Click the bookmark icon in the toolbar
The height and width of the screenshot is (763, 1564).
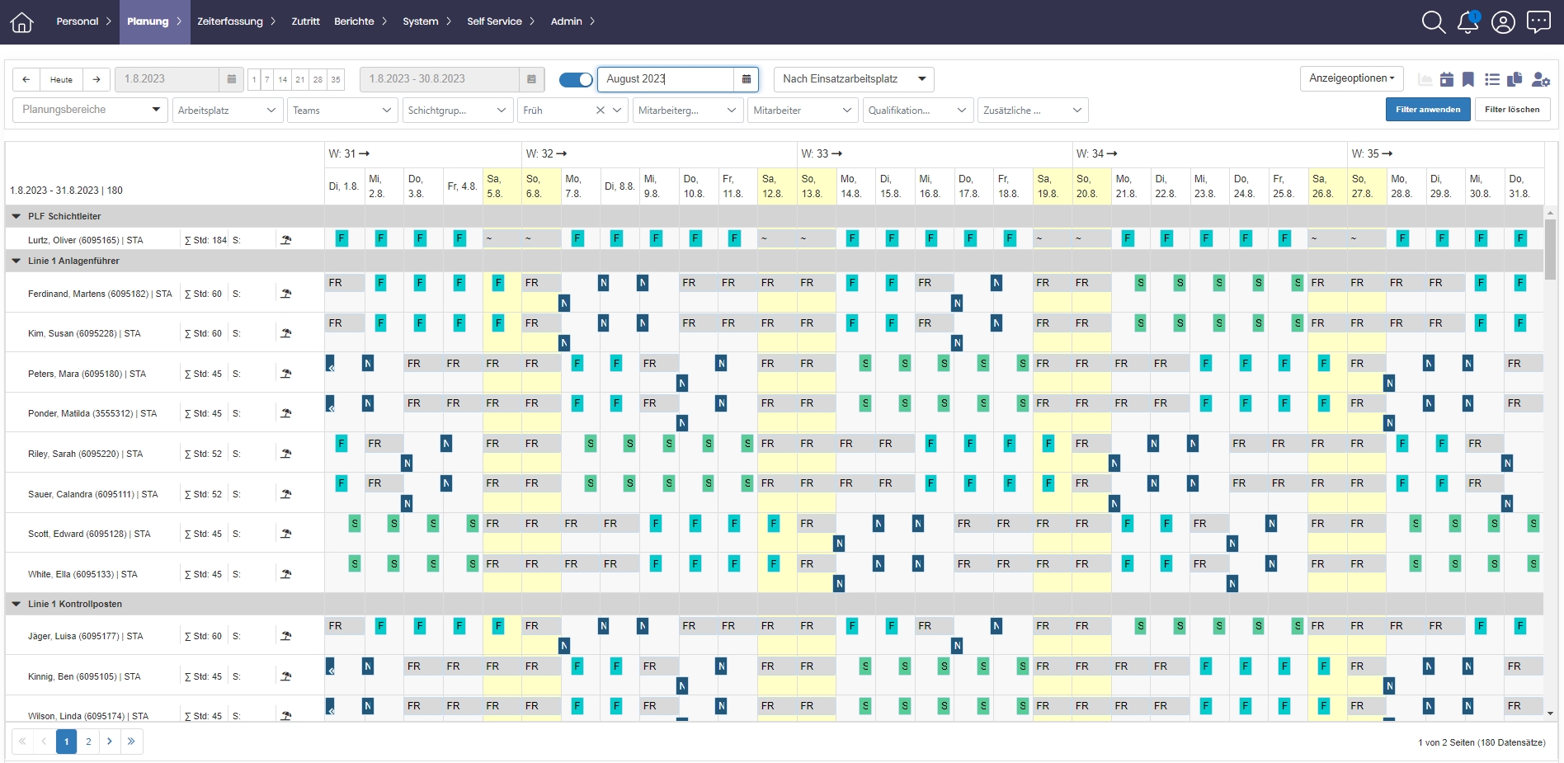click(1468, 79)
